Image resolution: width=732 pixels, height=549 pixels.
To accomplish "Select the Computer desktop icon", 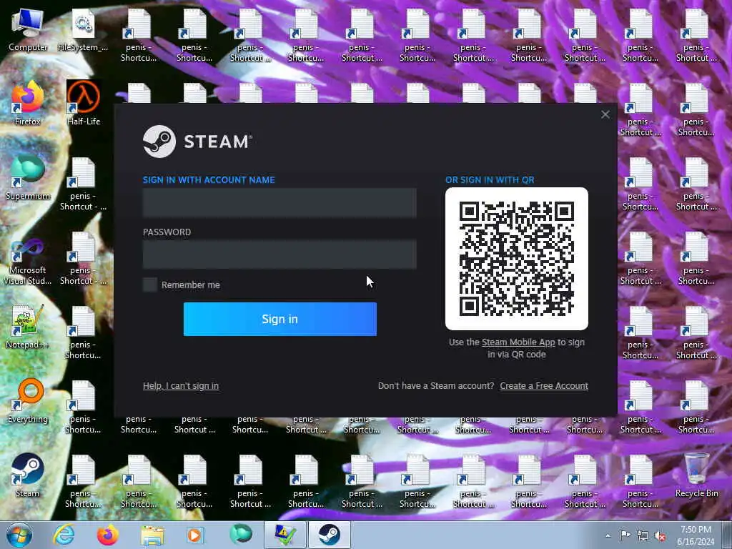I will (28, 30).
